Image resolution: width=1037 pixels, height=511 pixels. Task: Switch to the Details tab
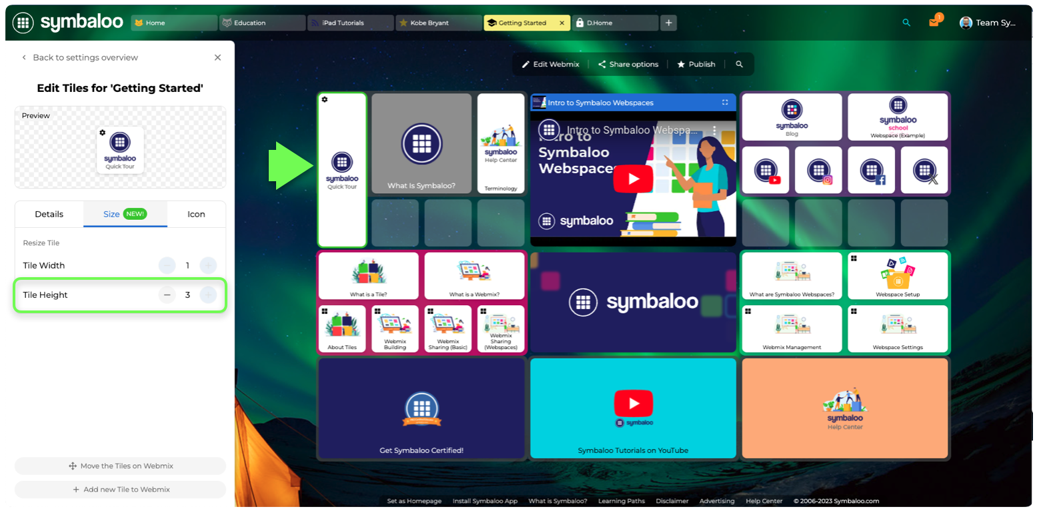coord(49,214)
